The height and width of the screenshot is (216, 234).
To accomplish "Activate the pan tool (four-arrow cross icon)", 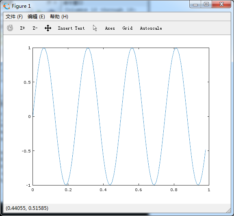I will click(48, 28).
